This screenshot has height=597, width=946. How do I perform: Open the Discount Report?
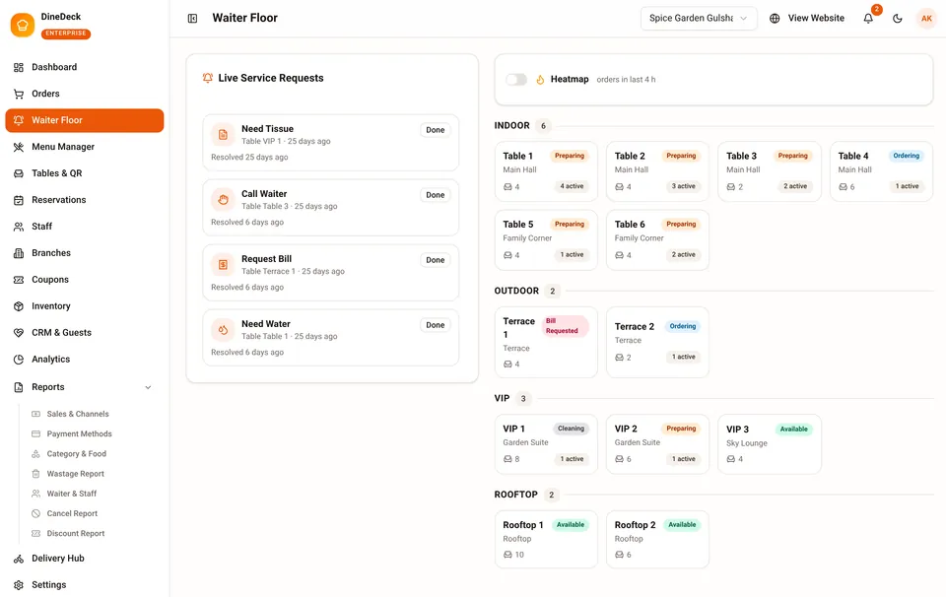pyautogui.click(x=76, y=533)
